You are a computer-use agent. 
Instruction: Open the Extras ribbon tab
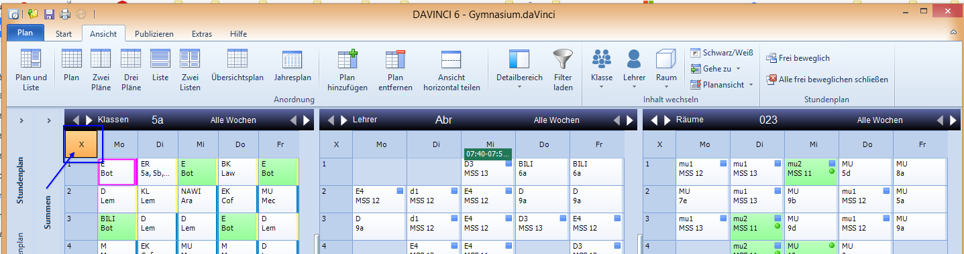tap(201, 33)
